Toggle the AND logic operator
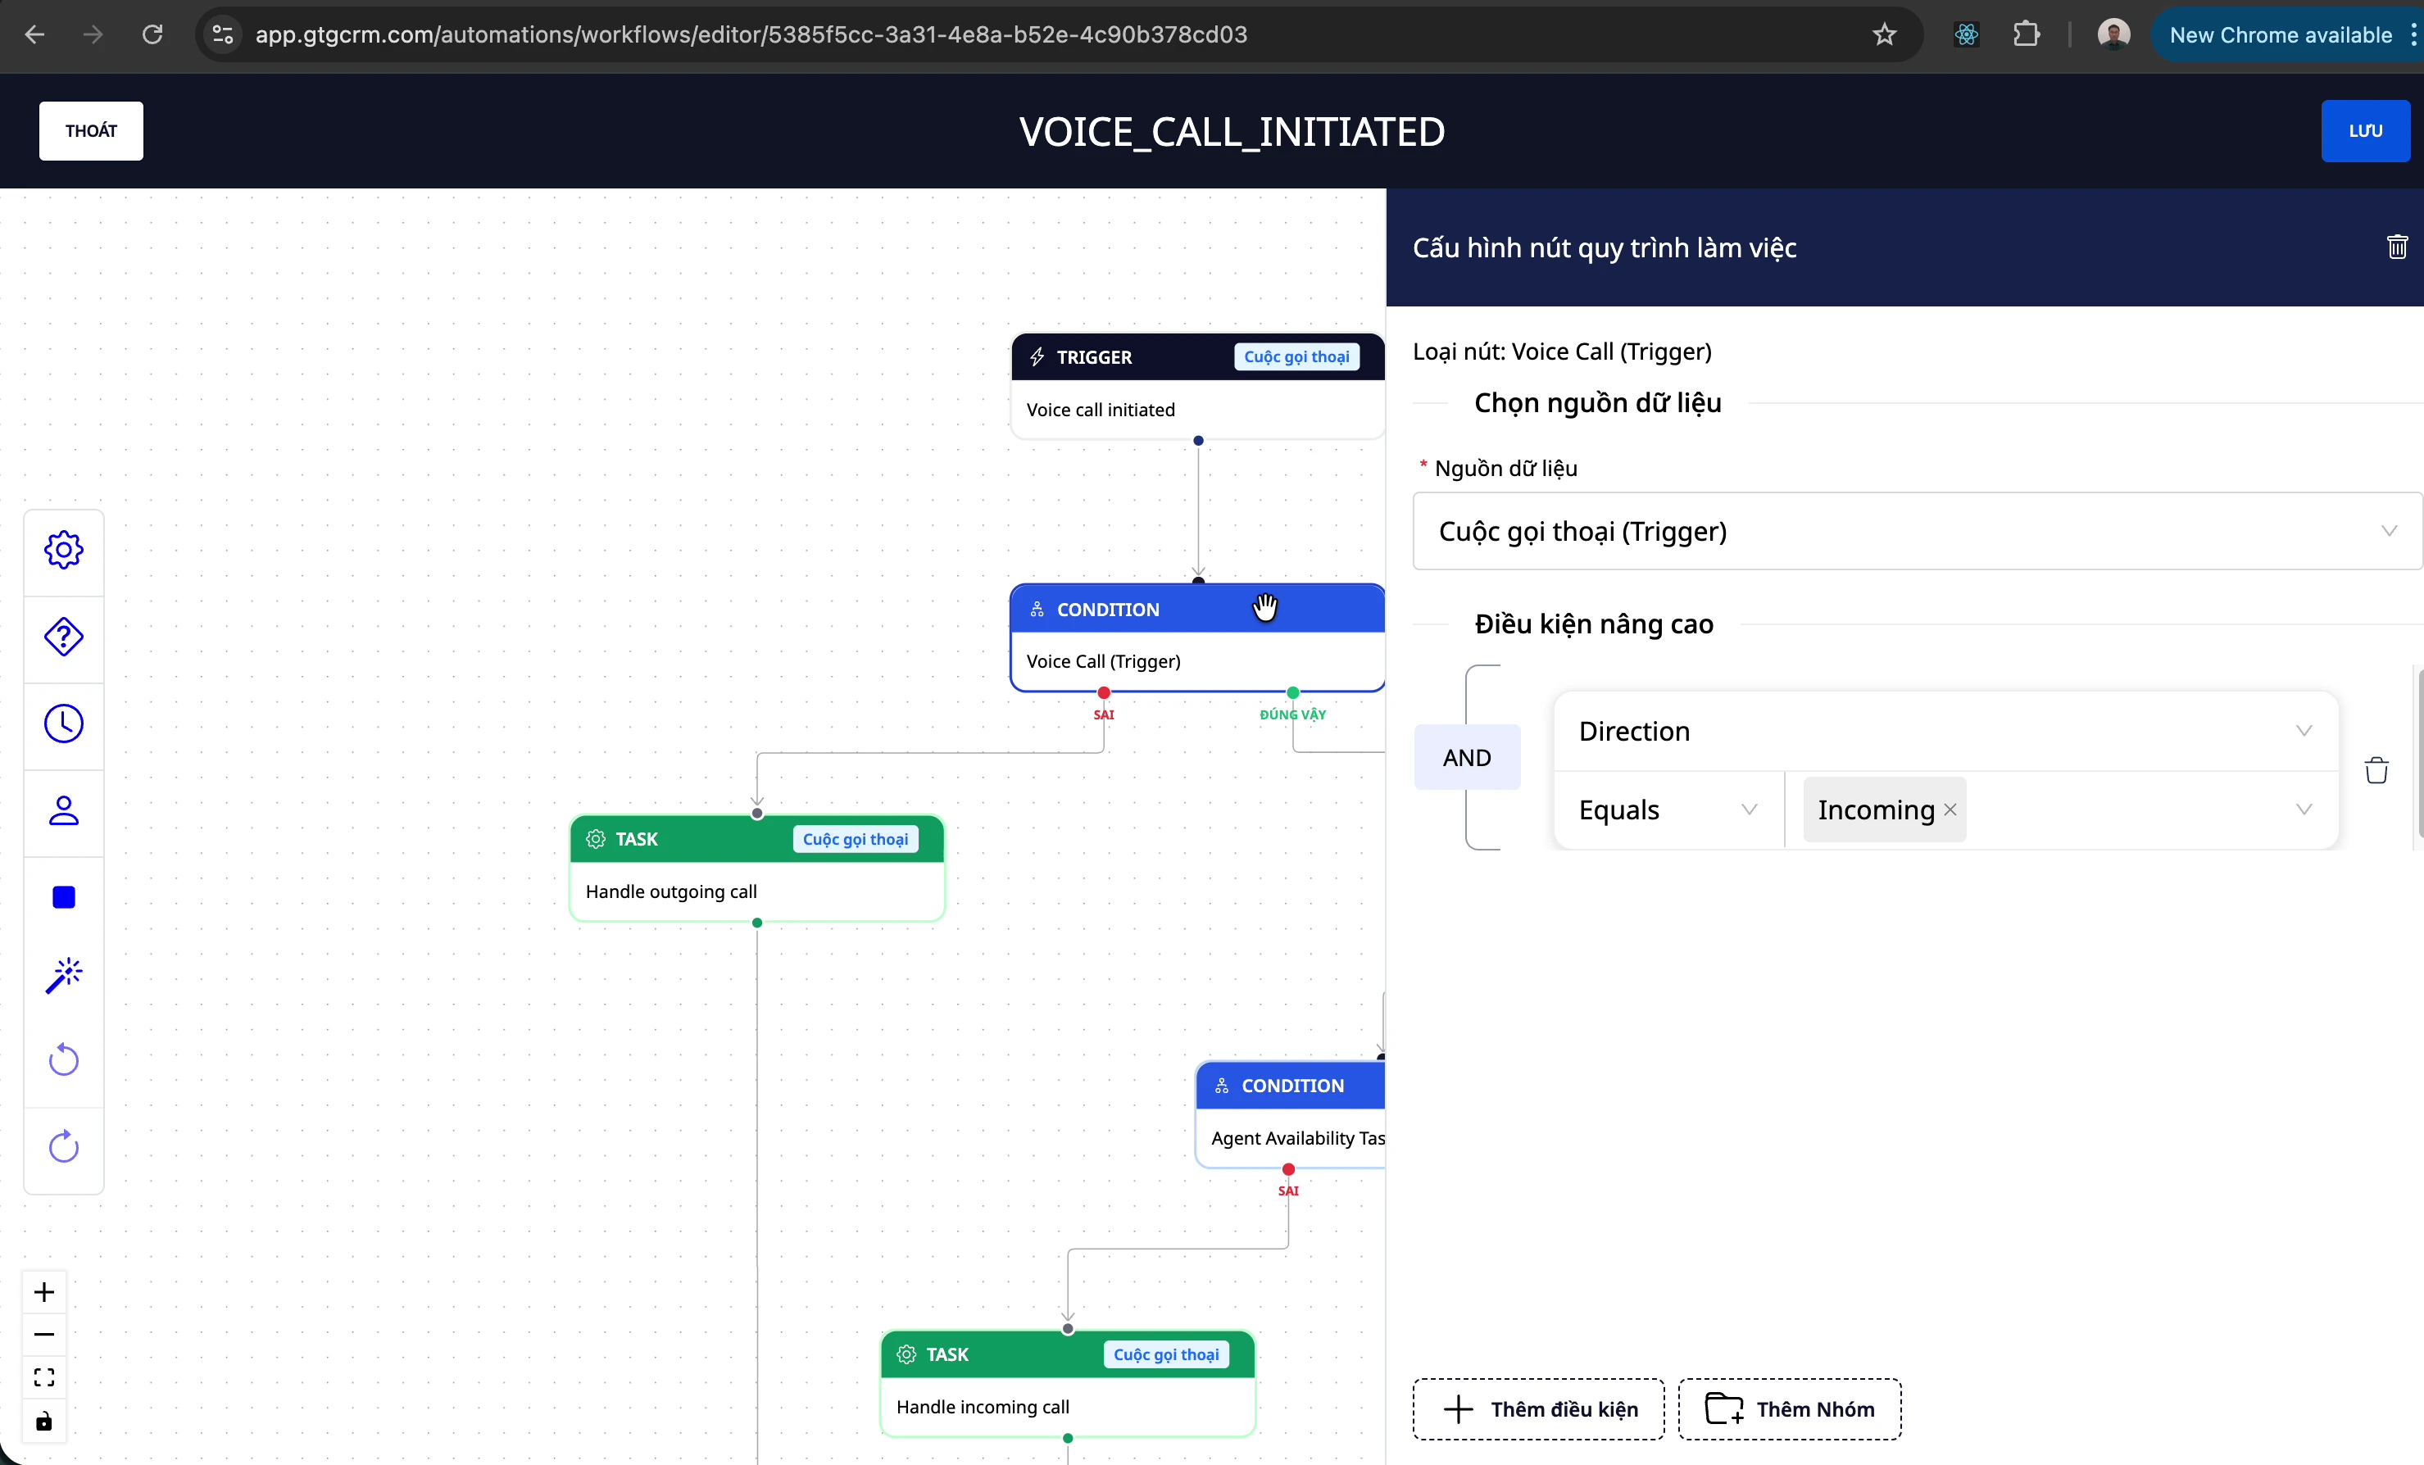The height and width of the screenshot is (1465, 2424). tap(1466, 756)
